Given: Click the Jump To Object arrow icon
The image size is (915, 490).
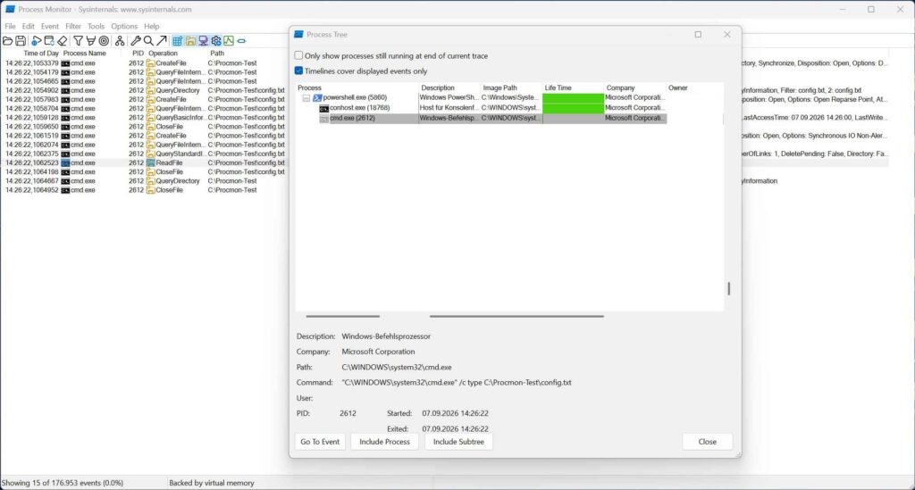Looking at the screenshot, I should [161, 41].
